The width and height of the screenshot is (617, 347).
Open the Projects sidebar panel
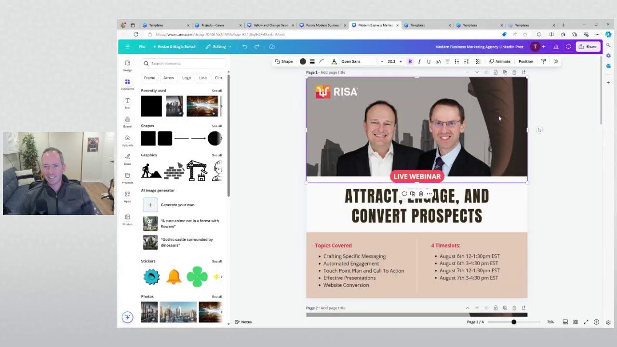click(x=127, y=178)
